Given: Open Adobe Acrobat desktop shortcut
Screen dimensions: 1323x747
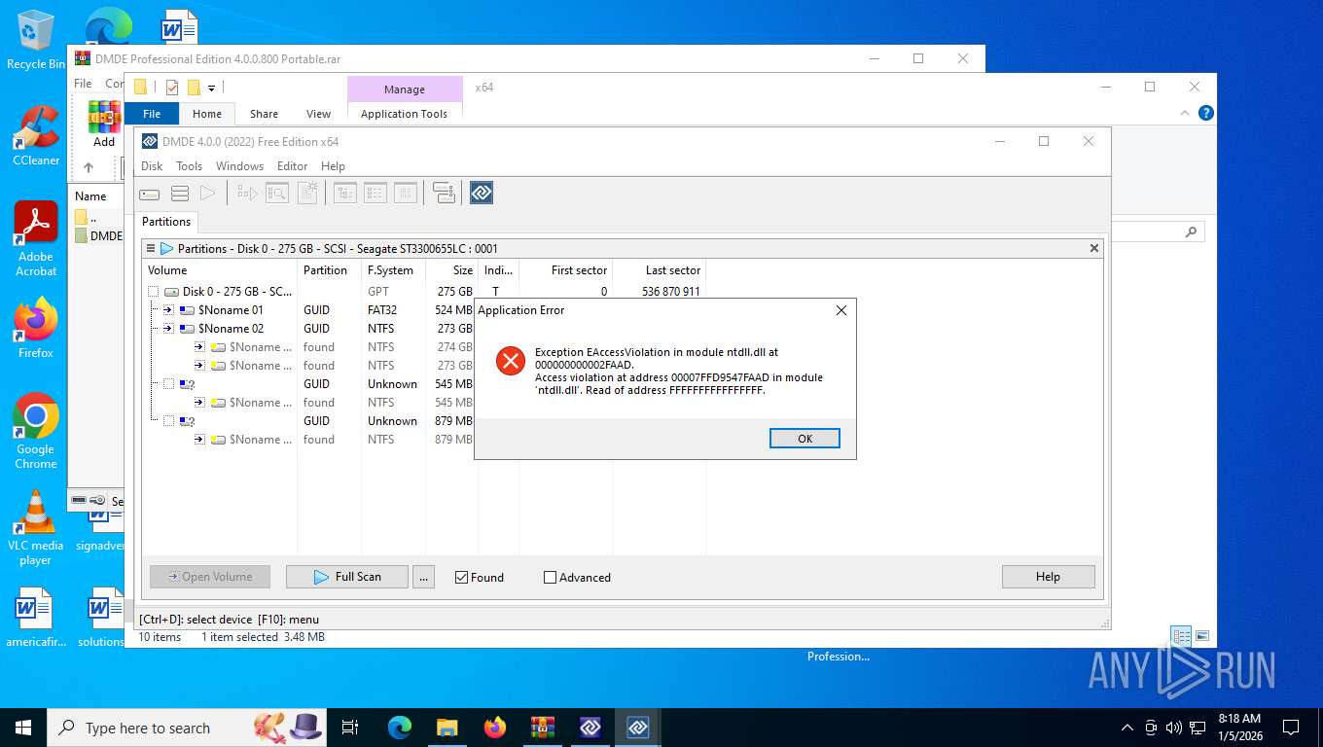Looking at the screenshot, I should 36,239.
